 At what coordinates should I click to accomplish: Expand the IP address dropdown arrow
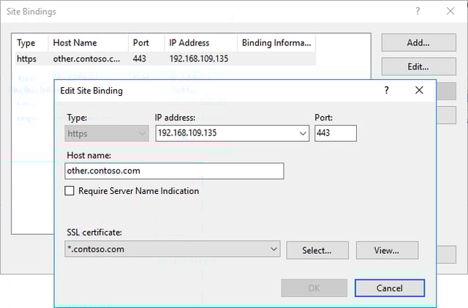coord(303,134)
